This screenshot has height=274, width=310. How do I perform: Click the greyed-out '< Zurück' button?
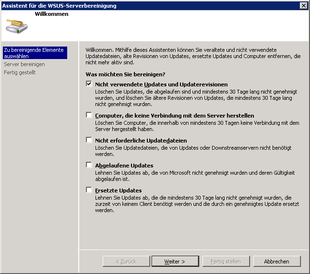point(126,262)
